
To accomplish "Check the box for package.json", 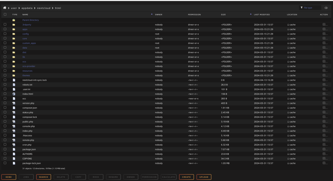I will (x=5, y=149).
